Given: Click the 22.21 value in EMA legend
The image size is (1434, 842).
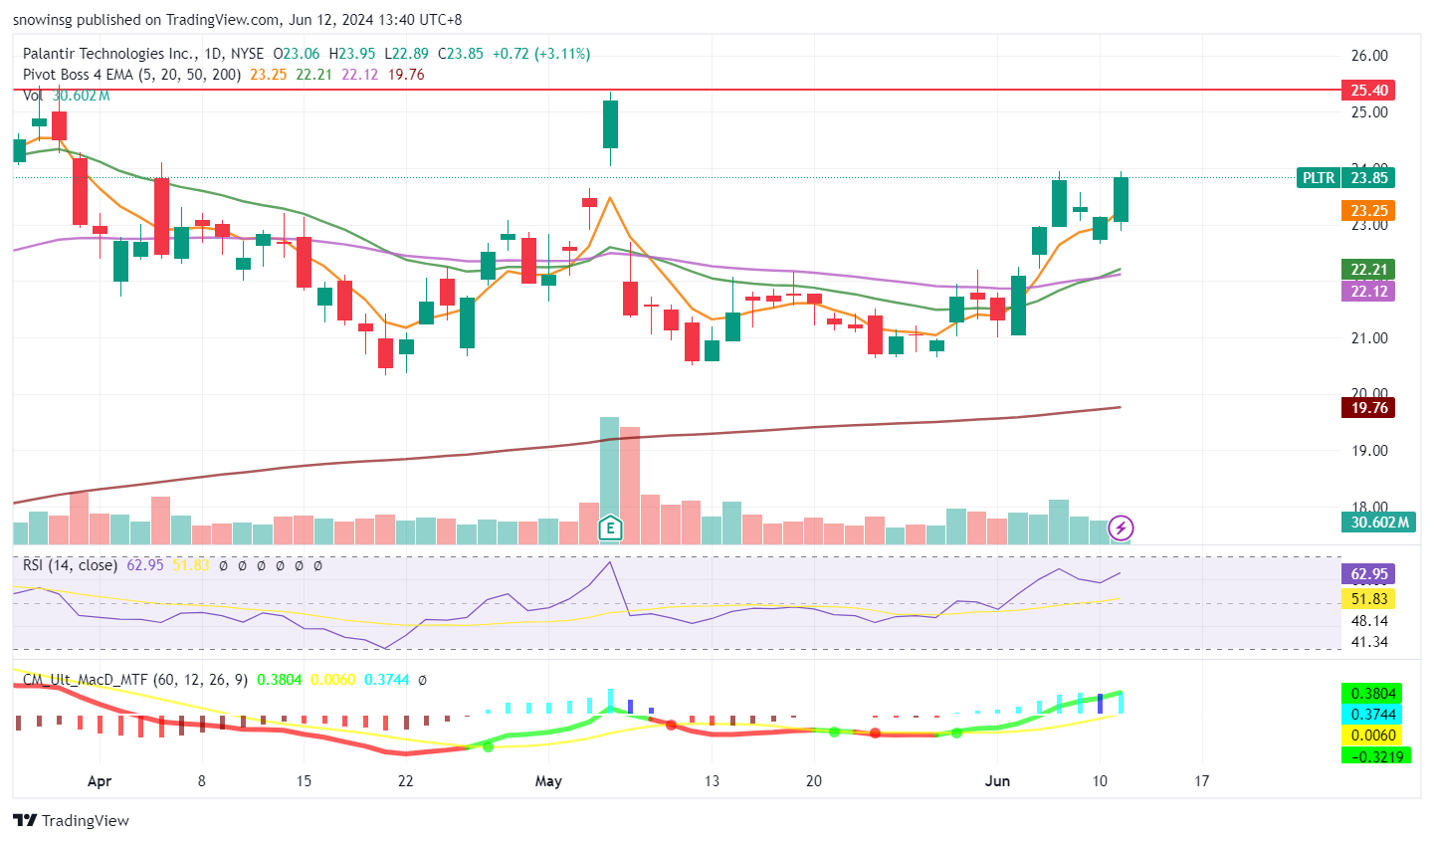Looking at the screenshot, I should point(314,75).
